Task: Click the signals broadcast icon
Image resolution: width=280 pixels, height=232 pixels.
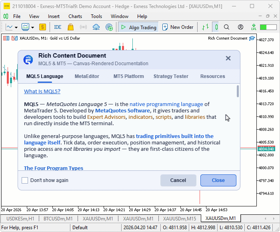Action: click(83, 27)
